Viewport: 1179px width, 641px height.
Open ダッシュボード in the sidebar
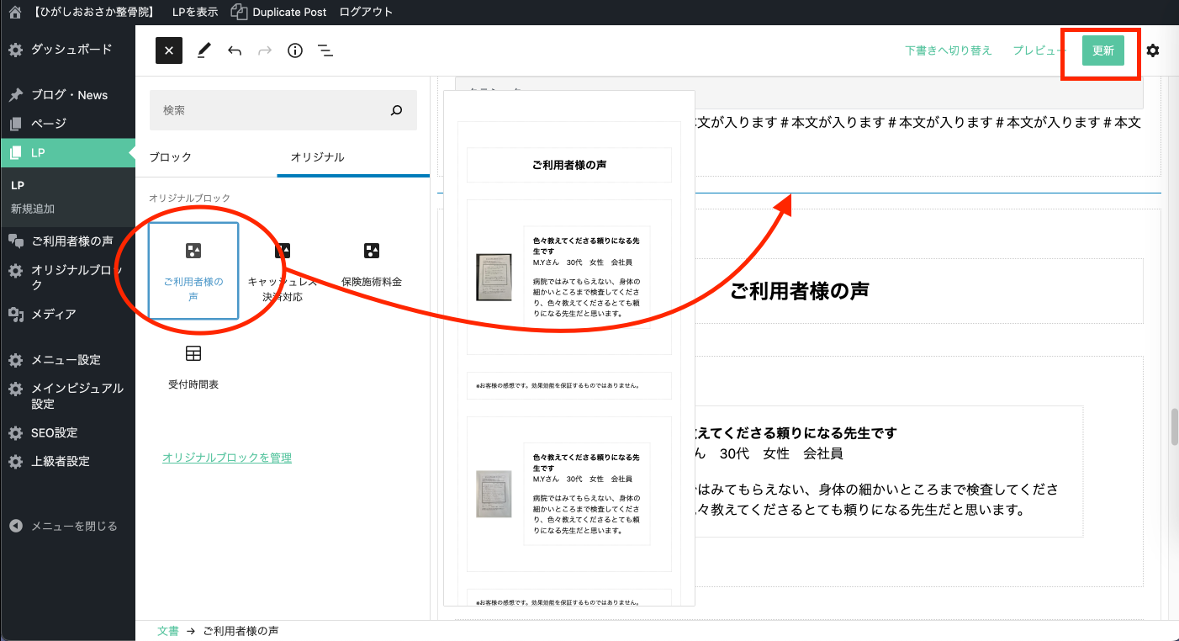pos(71,50)
